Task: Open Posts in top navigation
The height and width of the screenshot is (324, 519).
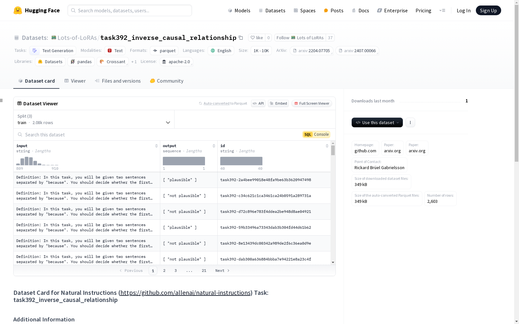Action: point(333,10)
